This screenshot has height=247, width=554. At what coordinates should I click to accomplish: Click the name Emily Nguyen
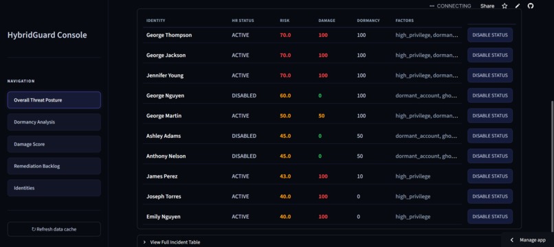tap(163, 217)
